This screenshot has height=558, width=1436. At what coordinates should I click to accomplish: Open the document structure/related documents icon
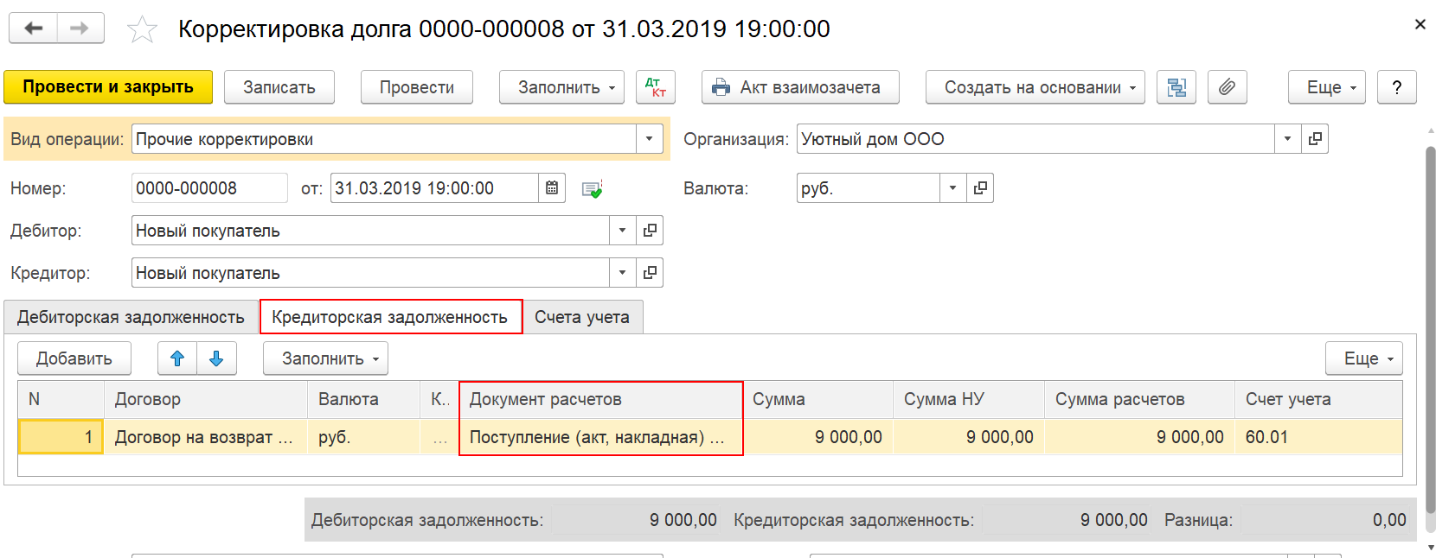point(1176,87)
